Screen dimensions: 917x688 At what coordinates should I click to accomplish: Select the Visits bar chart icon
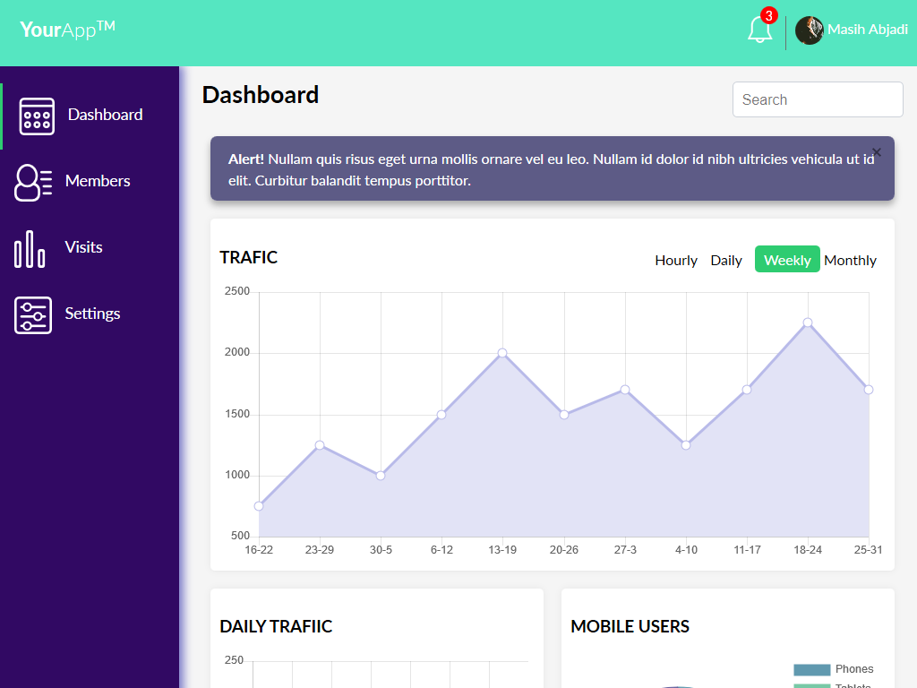[30, 249]
